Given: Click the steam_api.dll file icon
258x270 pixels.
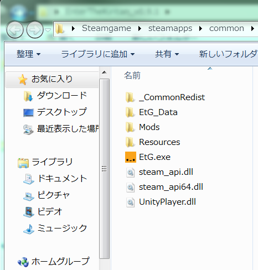Looking at the screenshot, I should [131, 173].
